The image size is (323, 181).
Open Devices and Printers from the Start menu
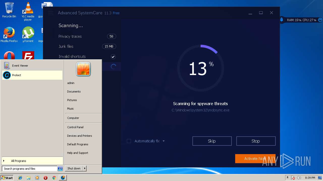coord(79,136)
